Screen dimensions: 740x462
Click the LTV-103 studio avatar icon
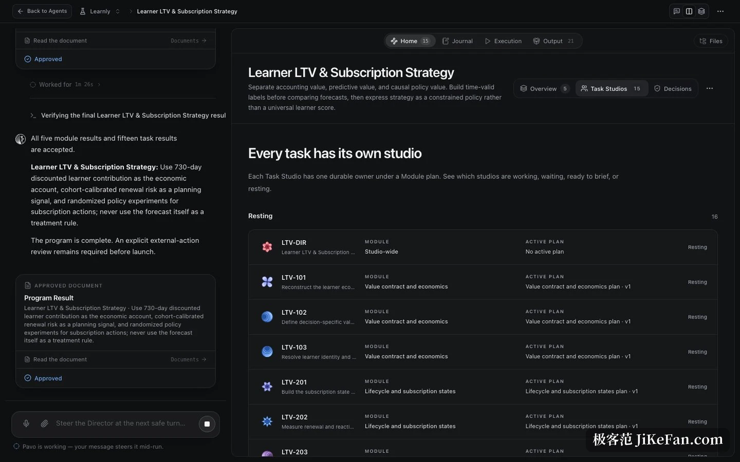tap(267, 352)
